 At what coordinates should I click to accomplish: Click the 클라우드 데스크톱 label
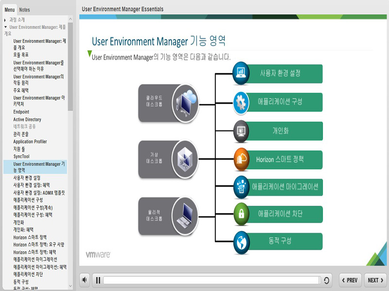(154, 101)
